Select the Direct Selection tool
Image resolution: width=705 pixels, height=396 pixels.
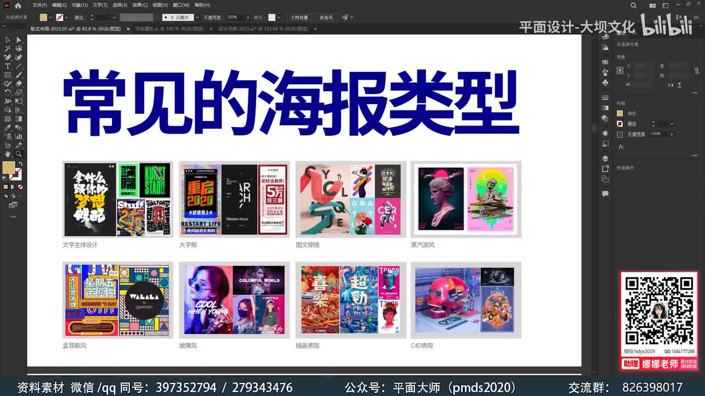coord(19,39)
